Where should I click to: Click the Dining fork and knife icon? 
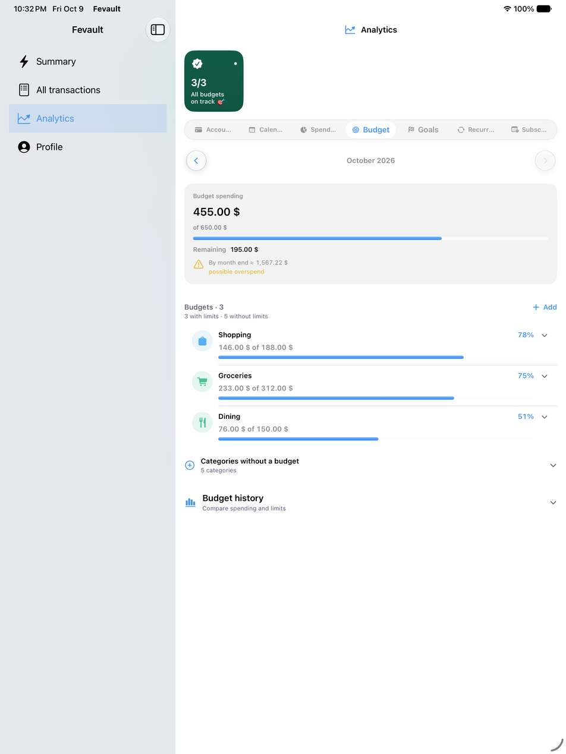202,422
